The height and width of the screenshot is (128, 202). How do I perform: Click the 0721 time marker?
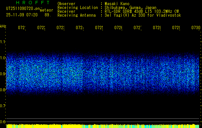[x=22, y=28]
